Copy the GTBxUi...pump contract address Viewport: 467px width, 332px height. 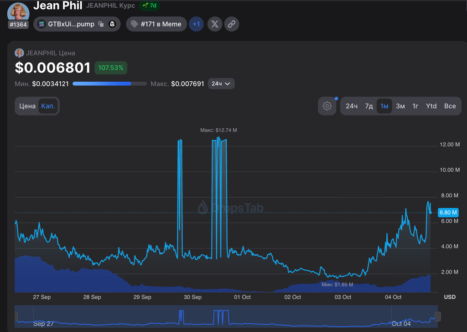coord(101,24)
